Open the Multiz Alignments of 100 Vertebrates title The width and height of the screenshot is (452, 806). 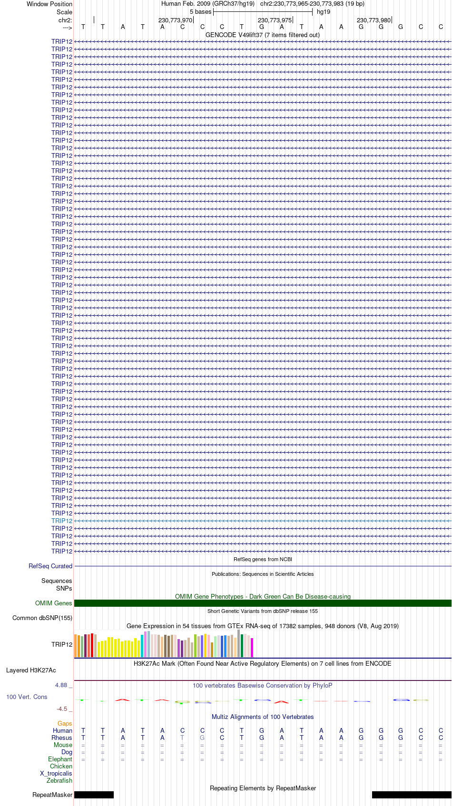(x=263, y=717)
